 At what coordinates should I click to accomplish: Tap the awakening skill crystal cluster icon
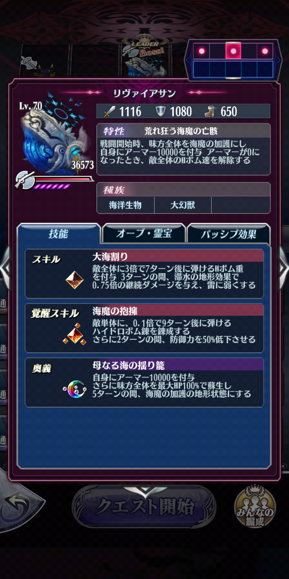point(75,334)
